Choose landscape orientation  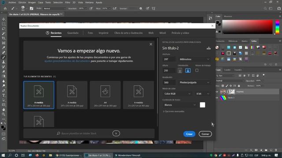point(188,71)
